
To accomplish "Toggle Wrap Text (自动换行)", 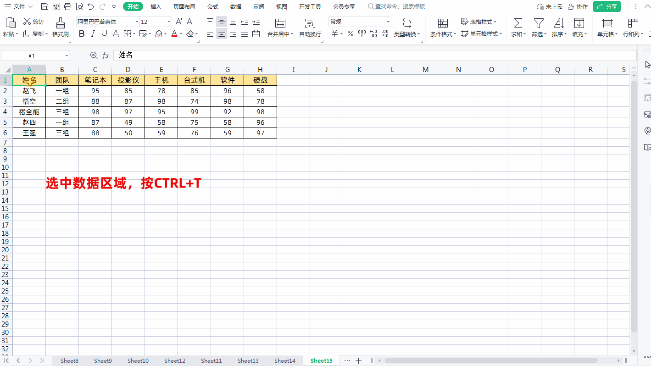I will coord(310,28).
